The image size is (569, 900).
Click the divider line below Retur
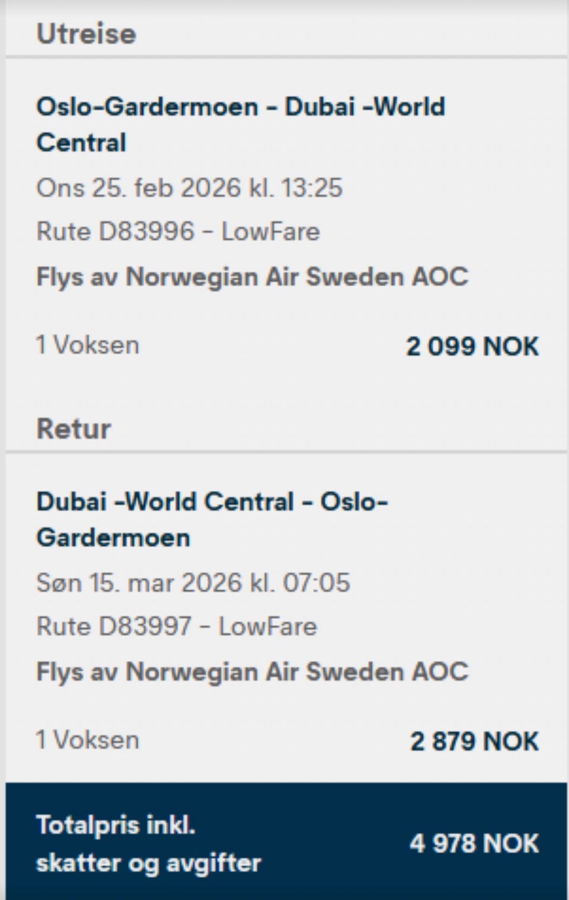tap(286, 452)
